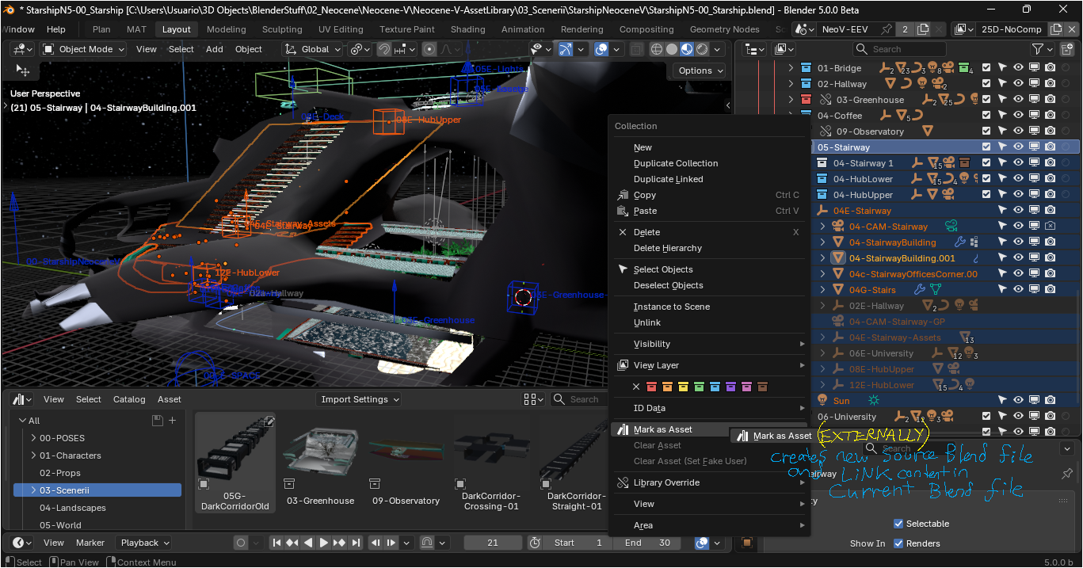Open the viewport Options dropdown
1083x568 pixels.
(700, 71)
